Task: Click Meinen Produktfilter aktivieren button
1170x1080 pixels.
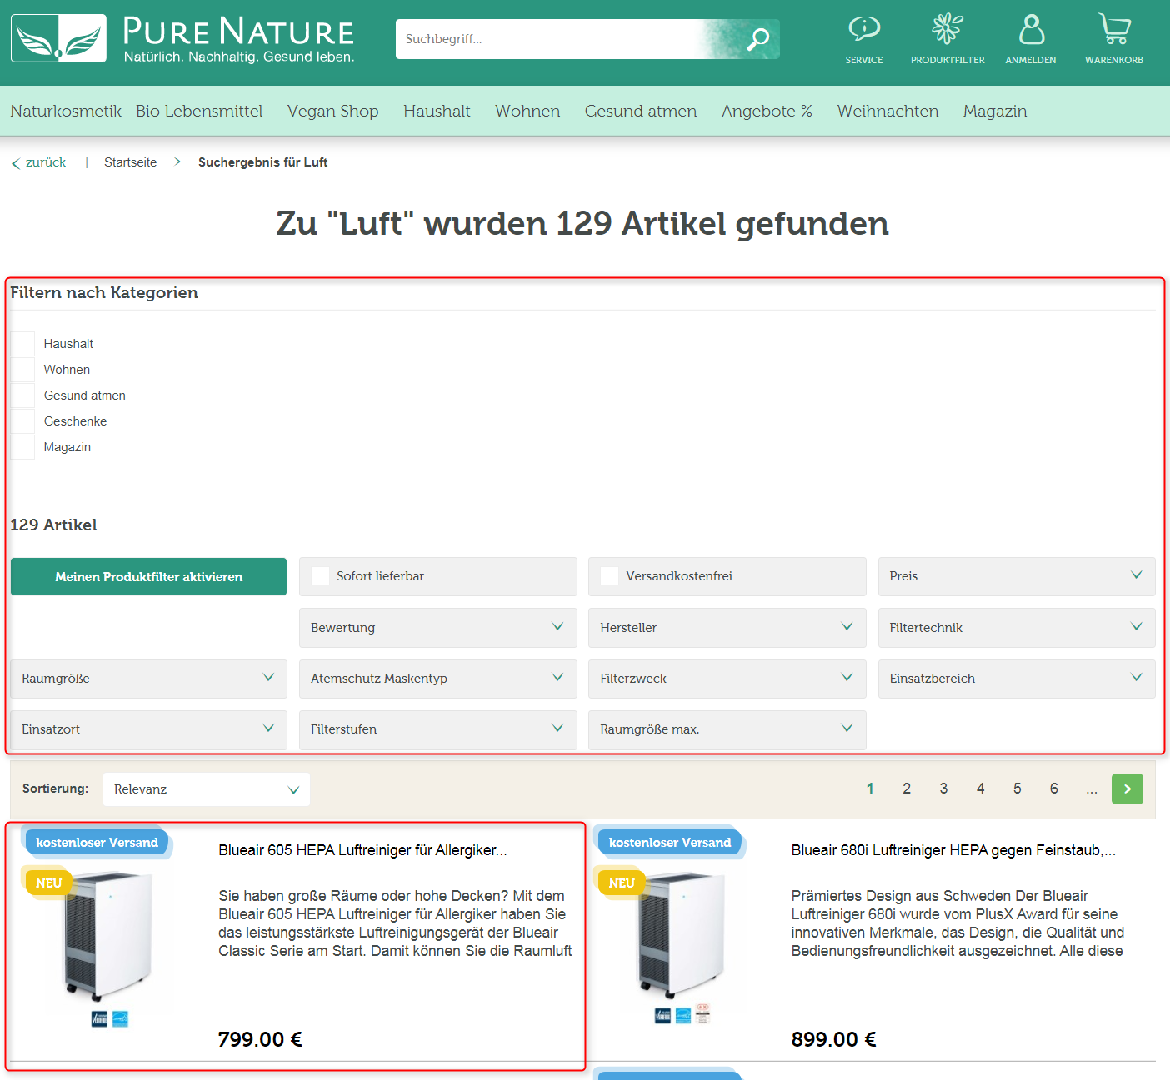Action: (148, 576)
